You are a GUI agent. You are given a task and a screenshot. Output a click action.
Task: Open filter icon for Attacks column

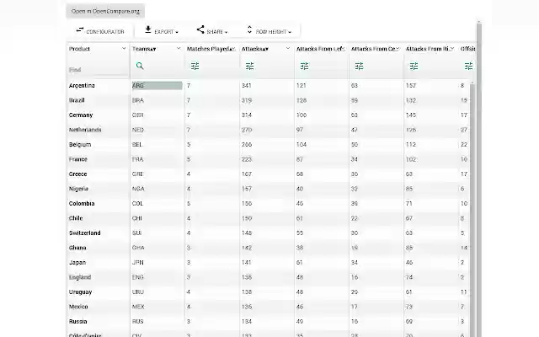[x=250, y=66]
